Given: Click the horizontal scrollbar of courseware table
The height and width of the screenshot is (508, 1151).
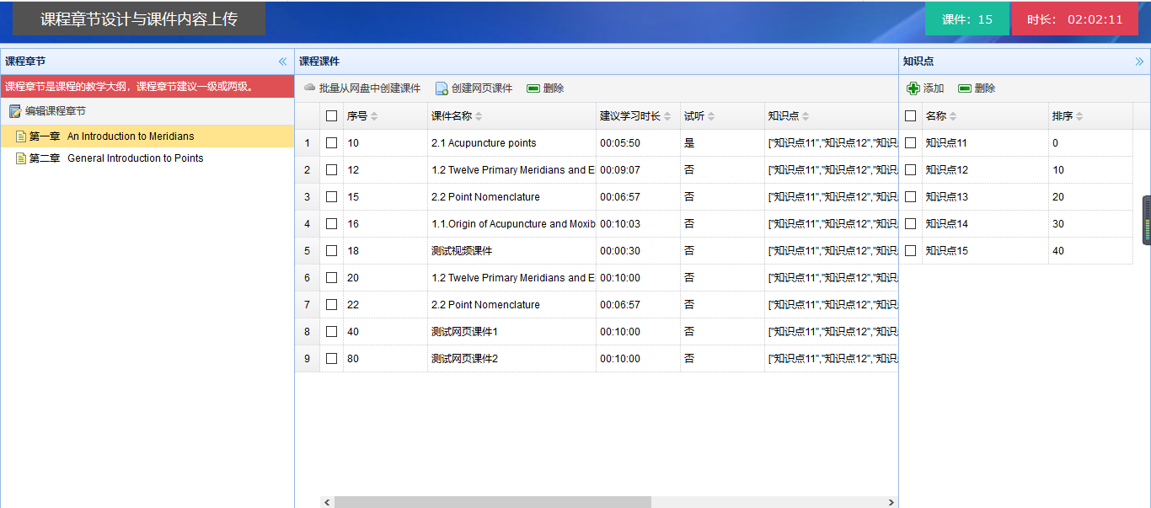Looking at the screenshot, I should (x=492, y=502).
